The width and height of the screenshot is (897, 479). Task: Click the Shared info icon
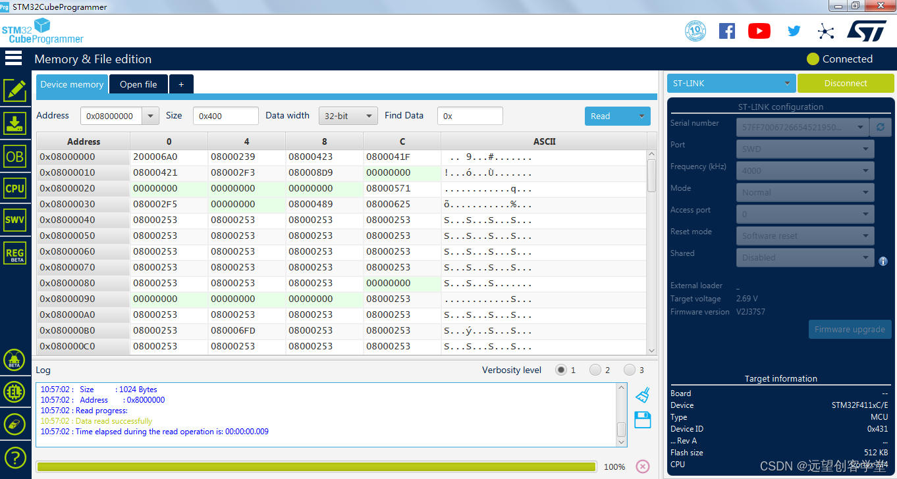[883, 261]
